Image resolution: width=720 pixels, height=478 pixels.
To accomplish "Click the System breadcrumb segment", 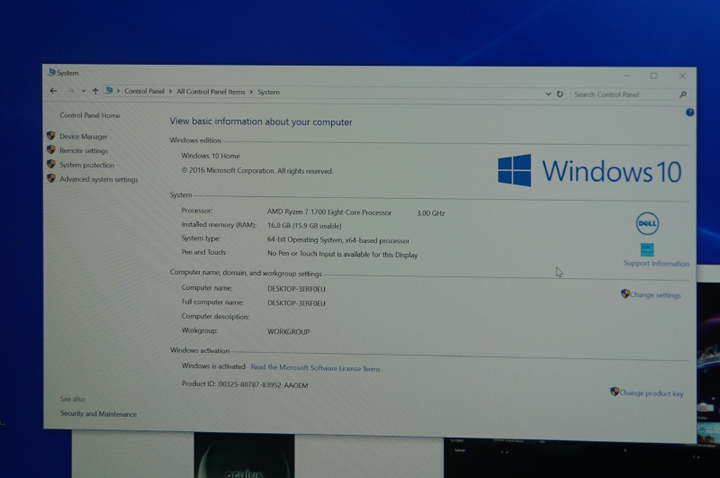I will (x=268, y=93).
